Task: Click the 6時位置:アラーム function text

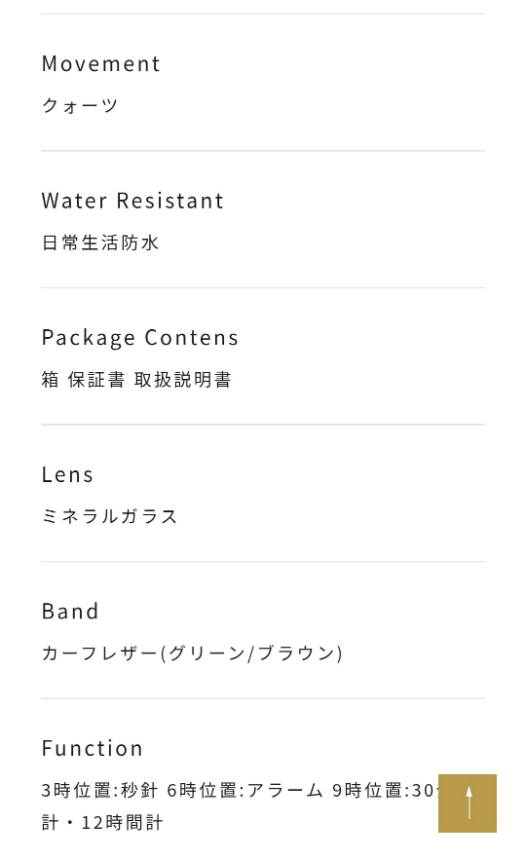Action: (244, 790)
